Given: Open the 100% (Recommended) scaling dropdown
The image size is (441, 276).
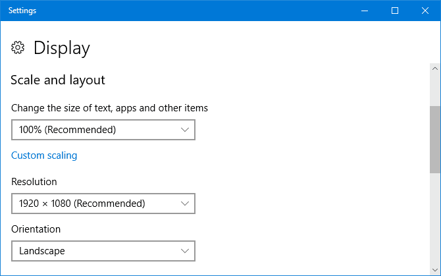Looking at the screenshot, I should pos(103,130).
